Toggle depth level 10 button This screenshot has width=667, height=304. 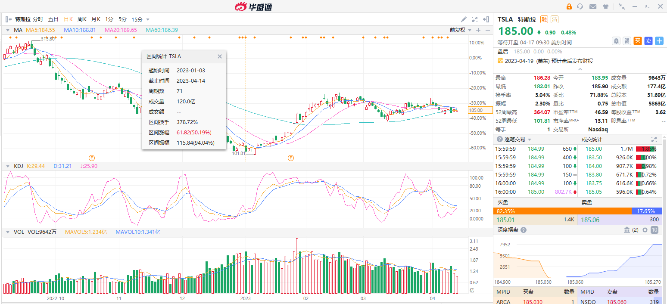655,230
